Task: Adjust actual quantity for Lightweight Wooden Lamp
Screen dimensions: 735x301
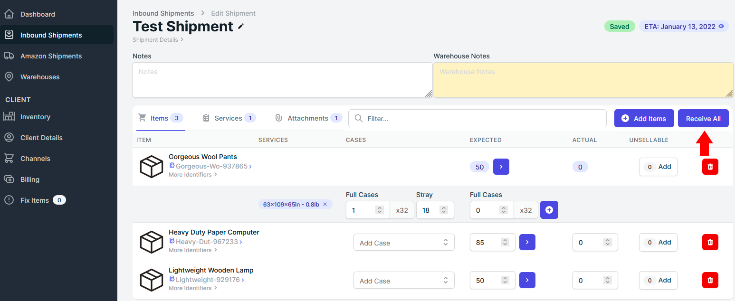Action: (x=595, y=280)
